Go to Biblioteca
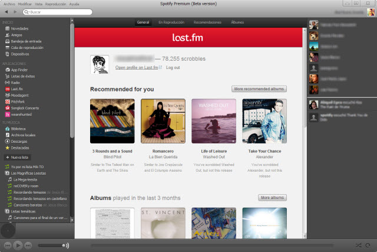The image size is (377, 252). 18,129
